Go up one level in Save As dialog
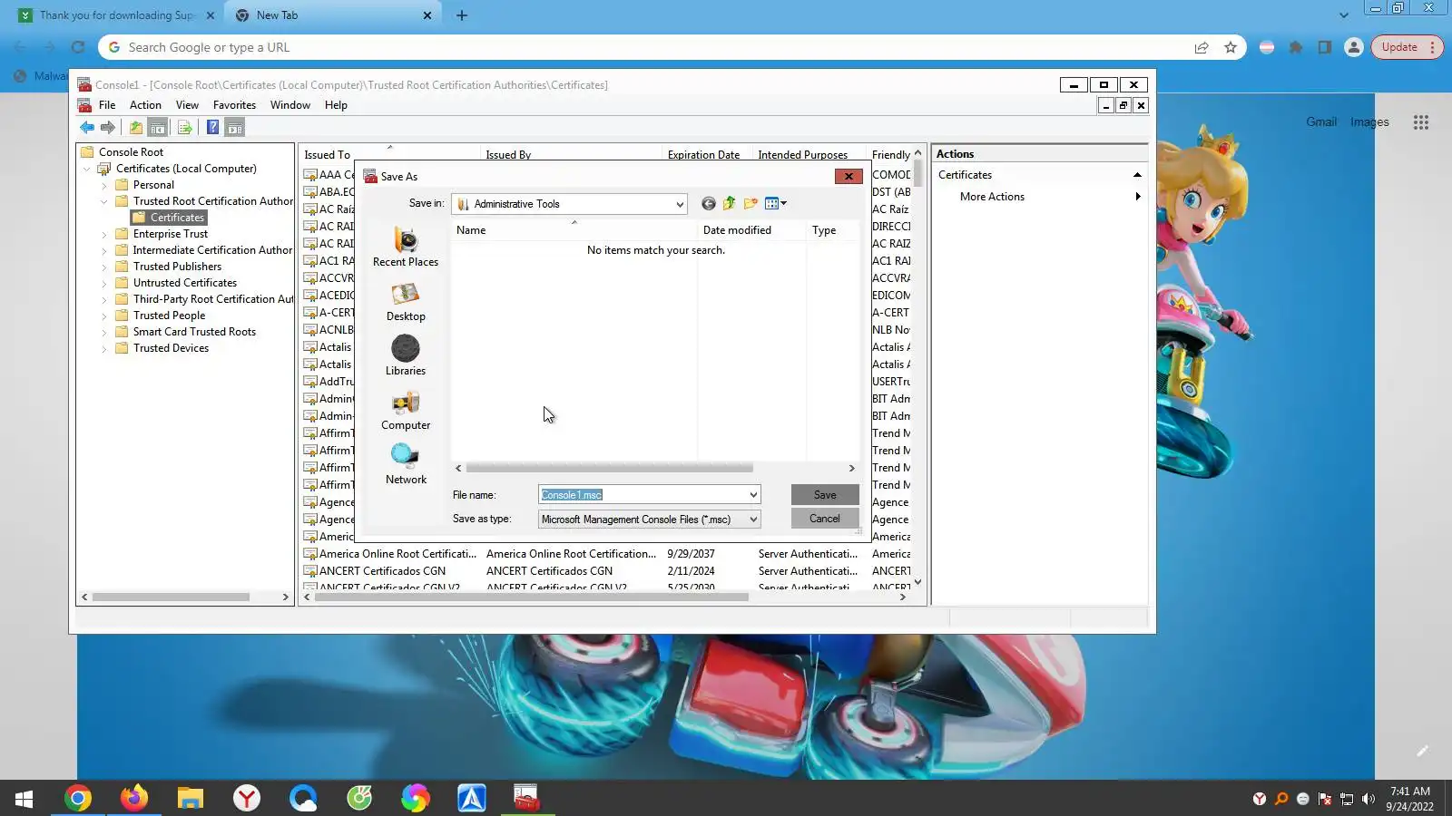 point(730,204)
